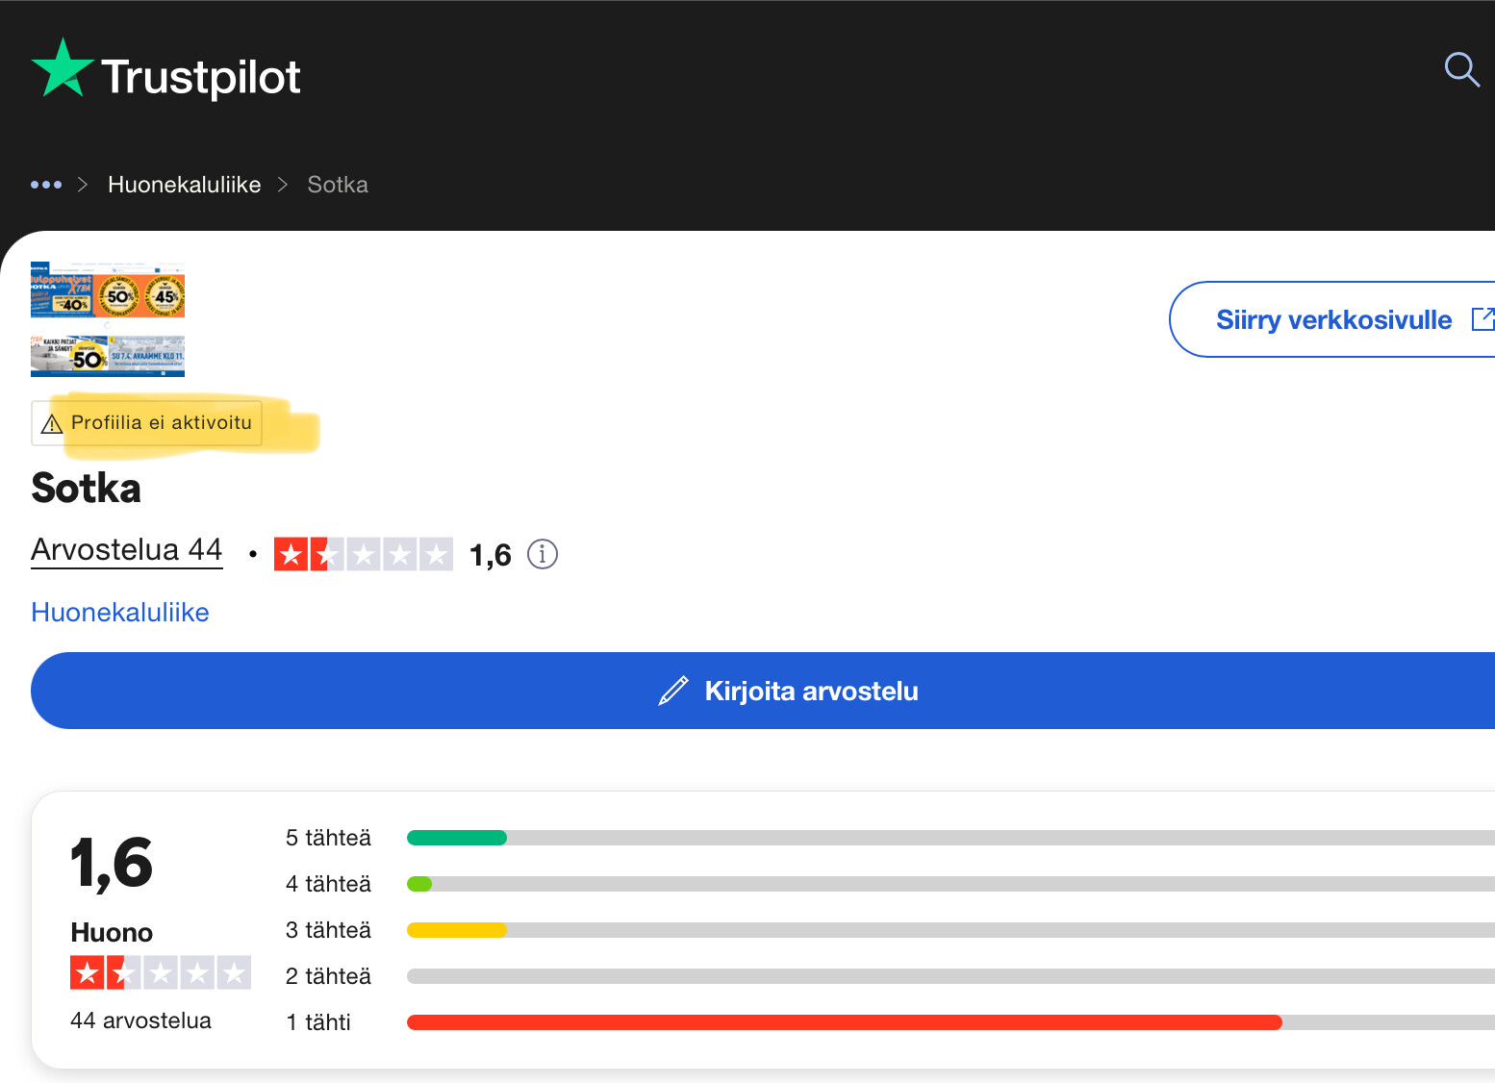Click the external link icon beside Siirry verkkosivulle
This screenshot has width=1495, height=1083.
(x=1482, y=319)
